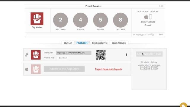The image size is (190, 107).
Task: Click the app icon in ShareLink row
Action: click(x=36, y=55)
